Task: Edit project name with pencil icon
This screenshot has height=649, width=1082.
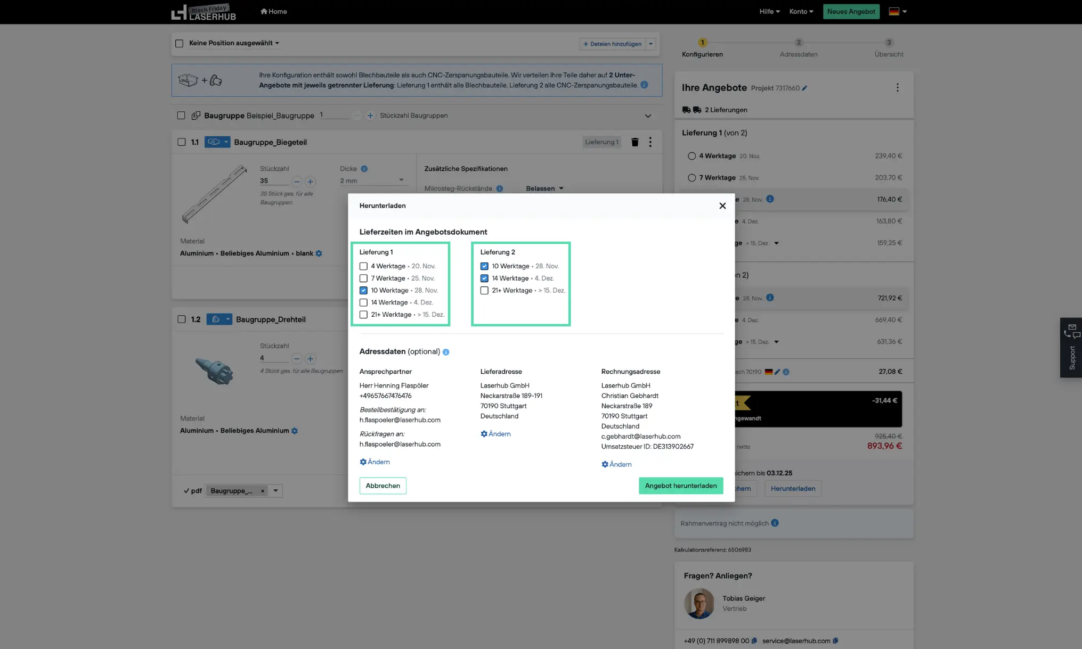Action: point(804,88)
